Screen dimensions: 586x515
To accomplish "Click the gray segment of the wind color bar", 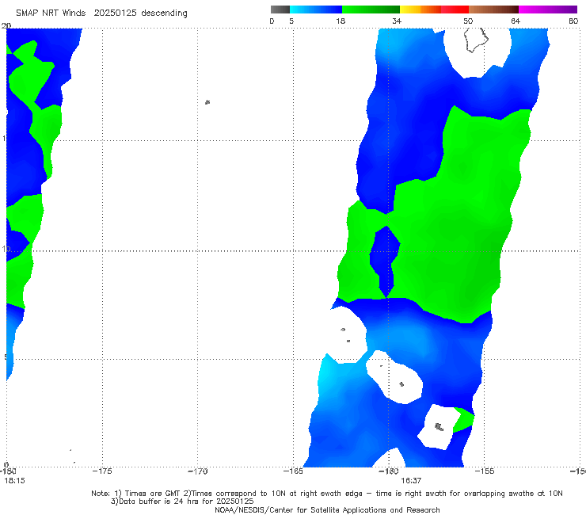I will 280,10.
